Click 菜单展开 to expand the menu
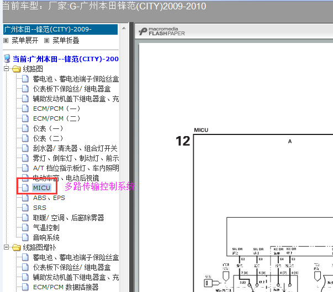 (25, 40)
